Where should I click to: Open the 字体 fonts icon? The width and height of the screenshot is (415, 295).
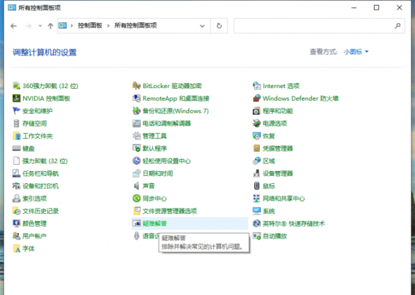point(17,248)
